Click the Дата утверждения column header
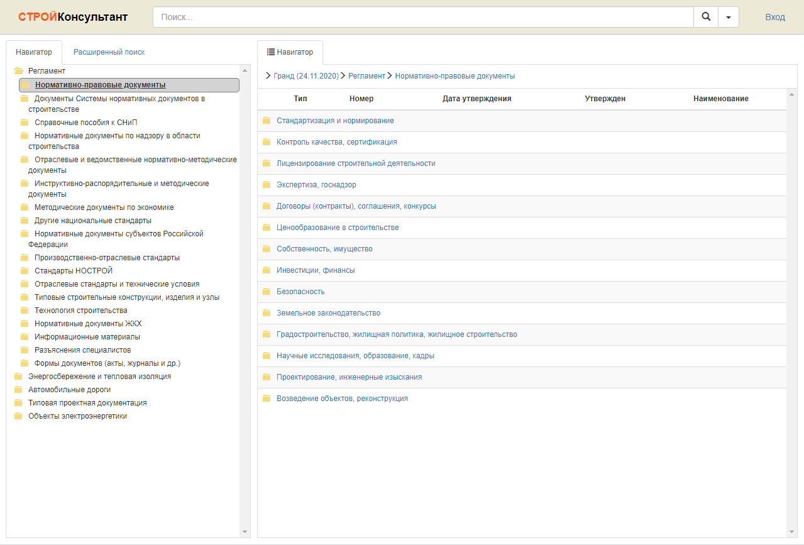 pos(477,99)
